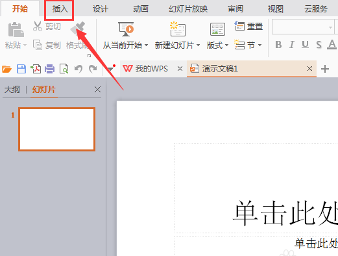The image size is (338, 256).
Task: Close the 我的WPS tab
Action: pos(180,69)
